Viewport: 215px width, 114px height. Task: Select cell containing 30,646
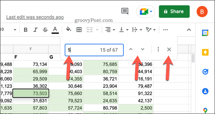66,86
